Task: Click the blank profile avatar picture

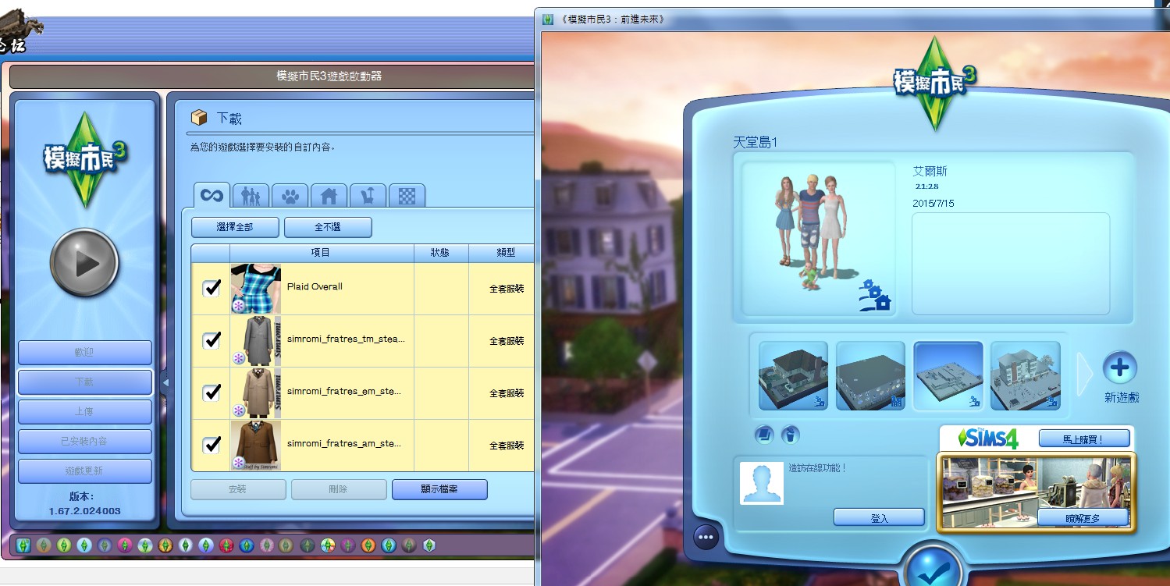Action: [x=762, y=482]
